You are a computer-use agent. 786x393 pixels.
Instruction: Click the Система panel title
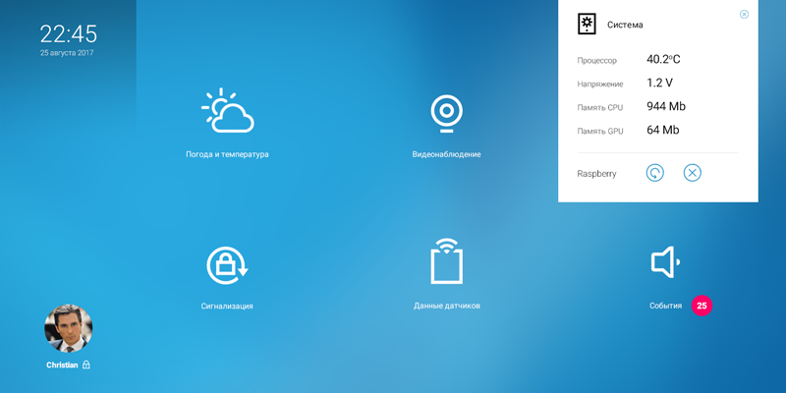pyautogui.click(x=625, y=25)
